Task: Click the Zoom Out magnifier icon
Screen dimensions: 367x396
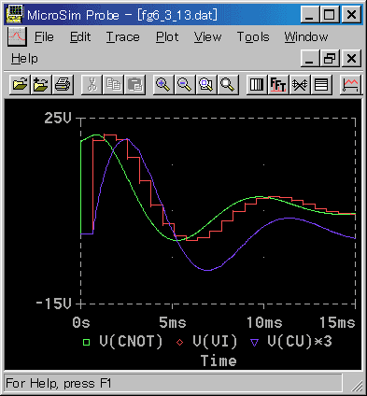Action: pyautogui.click(x=185, y=85)
